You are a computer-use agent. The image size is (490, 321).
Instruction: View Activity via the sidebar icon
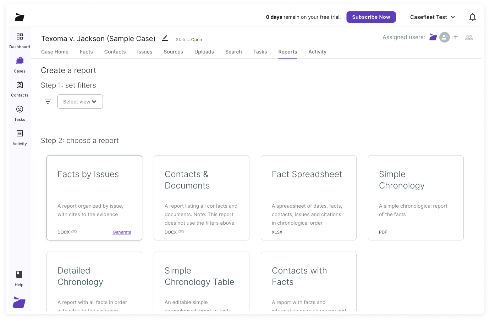tap(20, 137)
